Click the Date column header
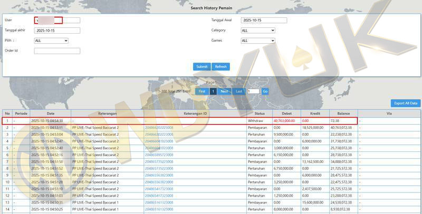Image resolution: width=422 pixels, height=214 pixels. click(50, 113)
